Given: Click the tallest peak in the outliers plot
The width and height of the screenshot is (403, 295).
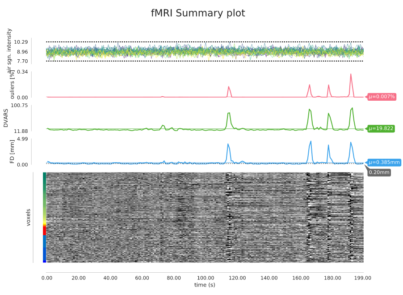Looking at the screenshot, I should pos(351,74).
